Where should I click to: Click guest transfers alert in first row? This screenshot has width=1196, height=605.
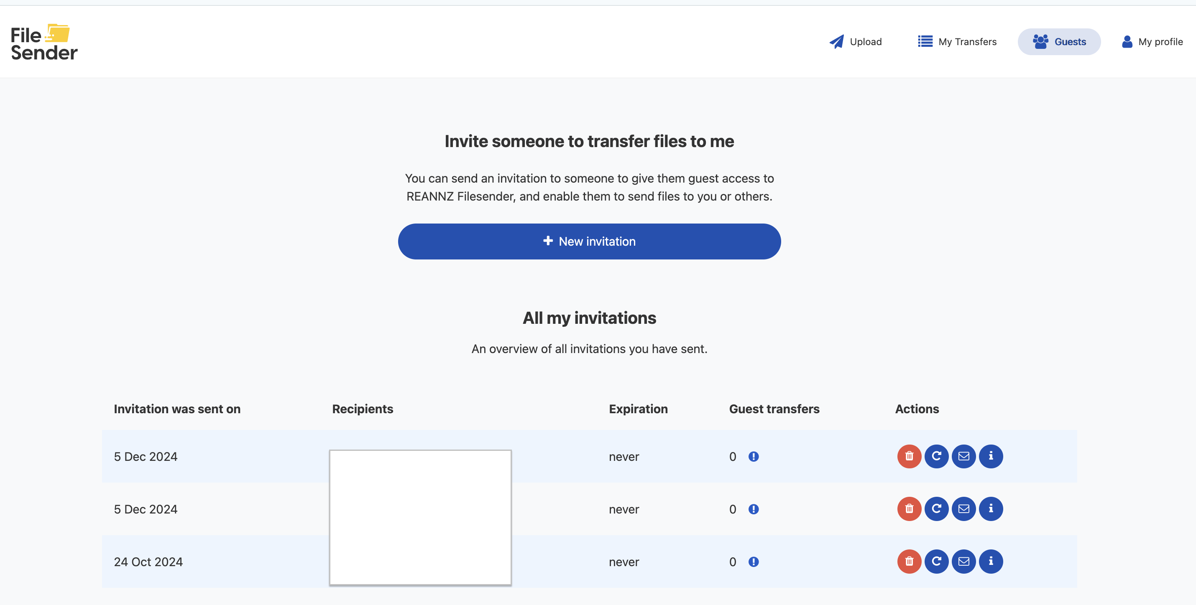pyautogui.click(x=753, y=457)
